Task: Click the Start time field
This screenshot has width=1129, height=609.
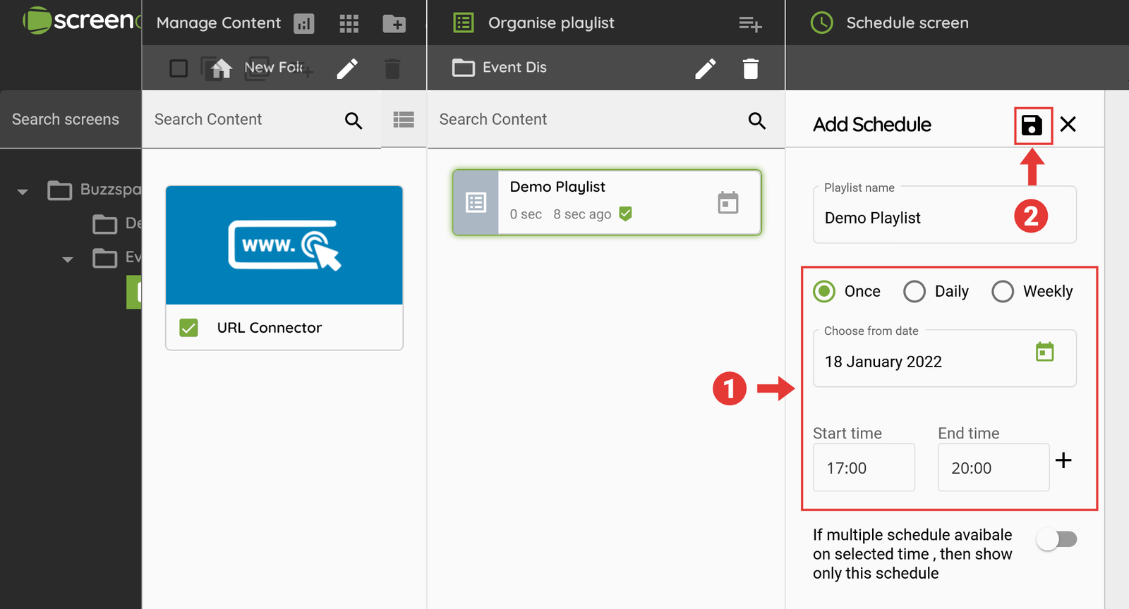Action: (864, 468)
